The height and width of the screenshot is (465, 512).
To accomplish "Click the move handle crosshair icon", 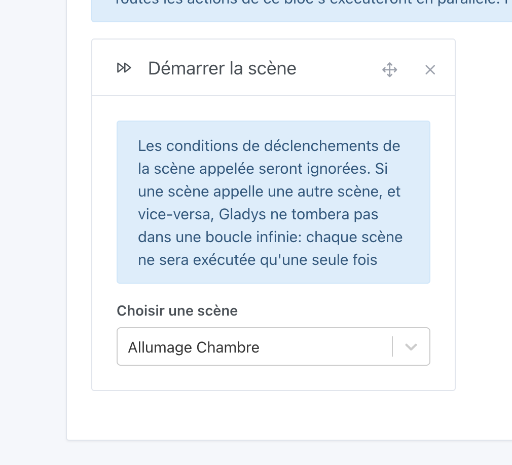I will coord(389,69).
